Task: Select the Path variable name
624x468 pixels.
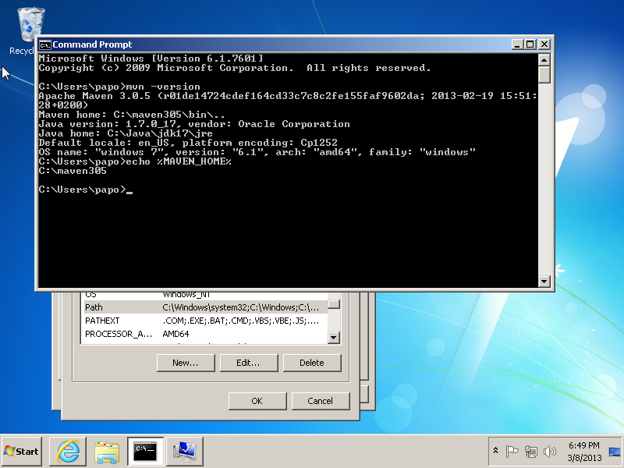Action: (94, 307)
